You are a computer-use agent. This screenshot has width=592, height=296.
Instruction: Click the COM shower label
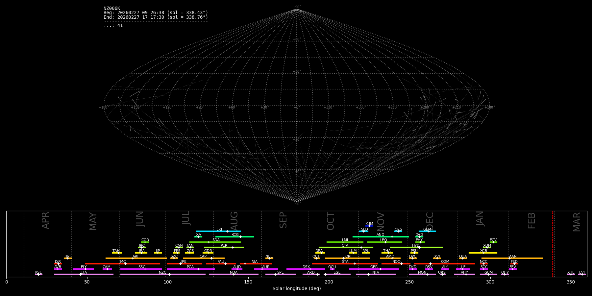tap(445, 262)
